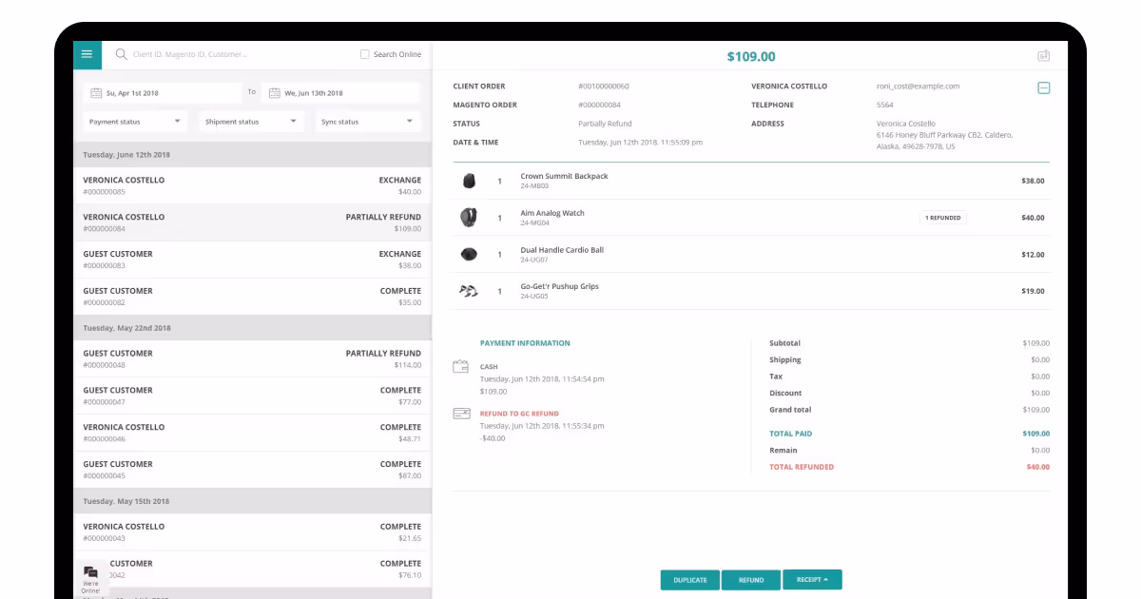
Task: Collapse the customer details section
Action: tap(1043, 87)
